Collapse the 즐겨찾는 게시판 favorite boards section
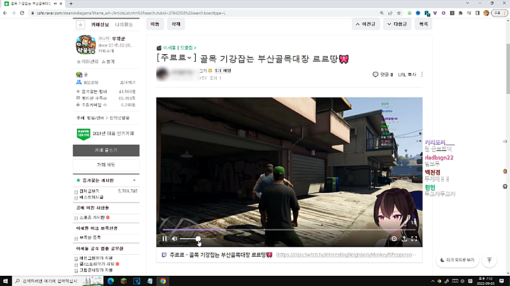The height and width of the screenshot is (286, 510). pyautogui.click(x=135, y=180)
